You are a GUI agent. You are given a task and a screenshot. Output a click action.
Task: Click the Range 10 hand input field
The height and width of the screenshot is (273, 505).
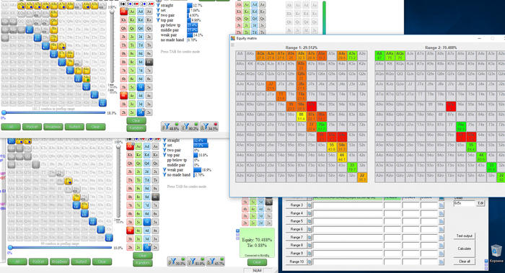pos(348,261)
